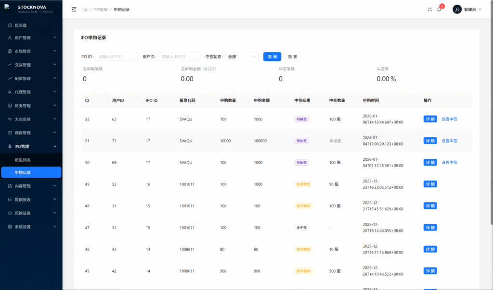The width and height of the screenshot is (493, 290).
Task: Select the 申购记录 menu item
Action: 23,172
